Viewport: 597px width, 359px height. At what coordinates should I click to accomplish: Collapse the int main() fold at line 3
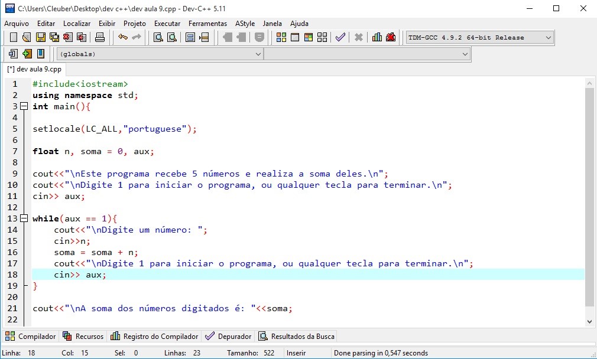[24, 106]
